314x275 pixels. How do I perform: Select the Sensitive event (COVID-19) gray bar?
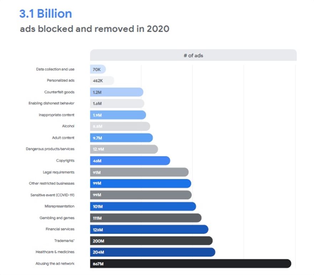point(141,195)
